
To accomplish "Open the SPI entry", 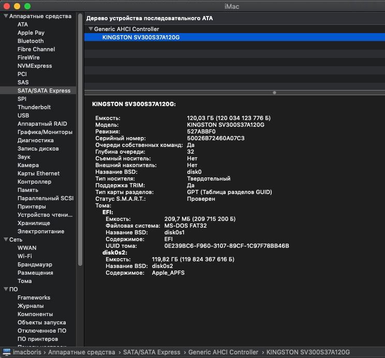I will click(22, 99).
